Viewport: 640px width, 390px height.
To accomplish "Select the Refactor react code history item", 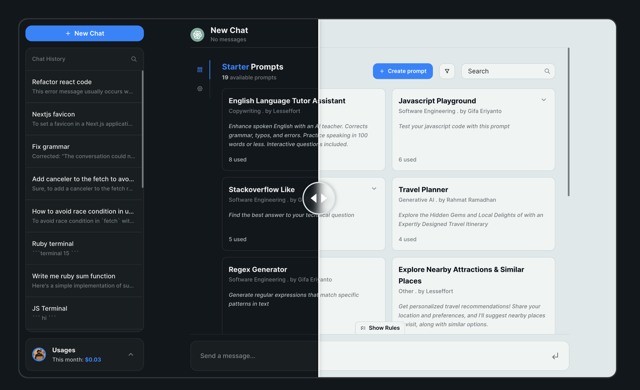I will tap(85, 86).
